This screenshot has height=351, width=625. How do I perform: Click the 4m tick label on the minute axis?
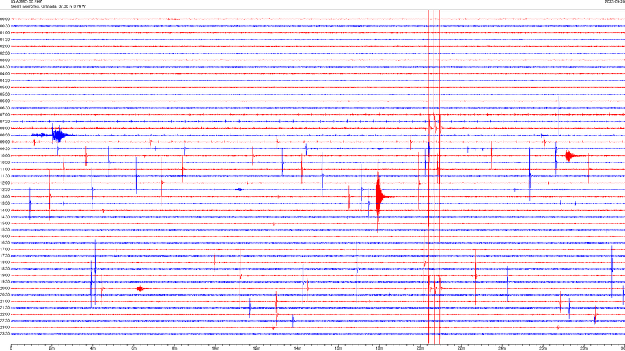pyautogui.click(x=93, y=348)
